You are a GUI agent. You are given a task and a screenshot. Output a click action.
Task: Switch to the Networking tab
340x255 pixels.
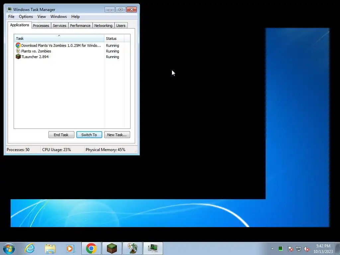coord(104,26)
